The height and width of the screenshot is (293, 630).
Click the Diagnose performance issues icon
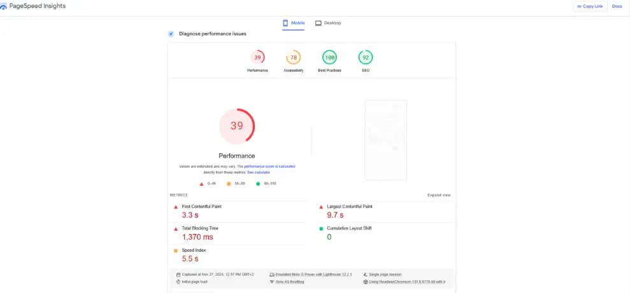(x=171, y=34)
